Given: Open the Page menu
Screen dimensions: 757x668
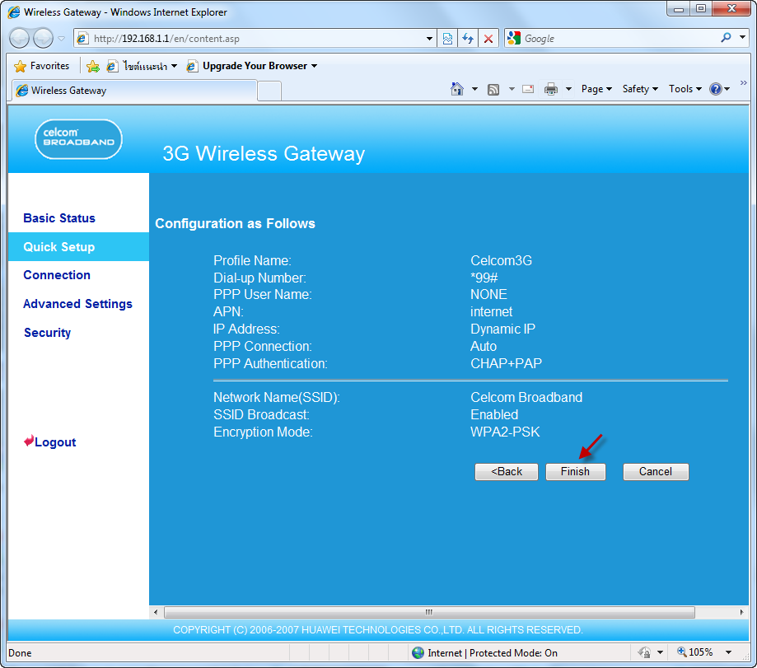Looking at the screenshot, I should (596, 89).
